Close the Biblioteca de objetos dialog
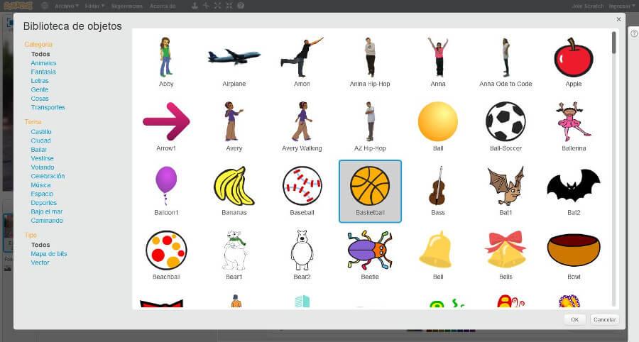The width and height of the screenshot is (639, 342). click(618, 20)
